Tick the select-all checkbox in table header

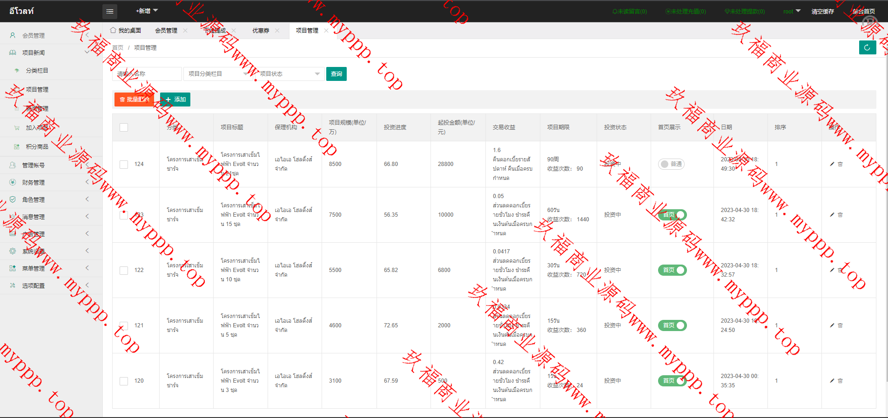[124, 127]
